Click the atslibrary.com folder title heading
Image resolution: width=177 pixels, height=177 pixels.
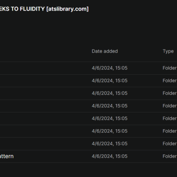coord(44,9)
